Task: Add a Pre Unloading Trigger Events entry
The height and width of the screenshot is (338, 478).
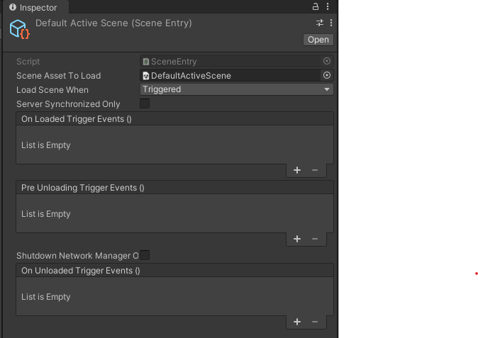Action: pyautogui.click(x=297, y=239)
